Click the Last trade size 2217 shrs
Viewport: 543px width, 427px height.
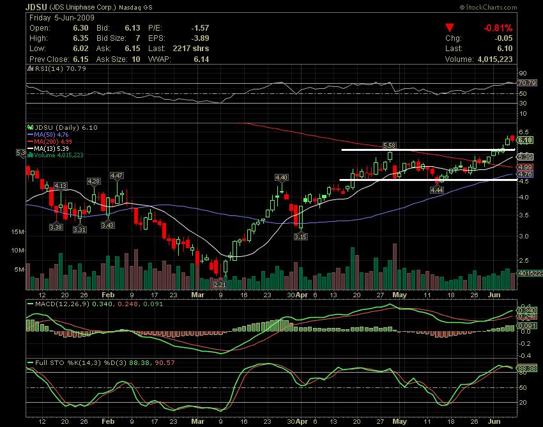(x=191, y=49)
